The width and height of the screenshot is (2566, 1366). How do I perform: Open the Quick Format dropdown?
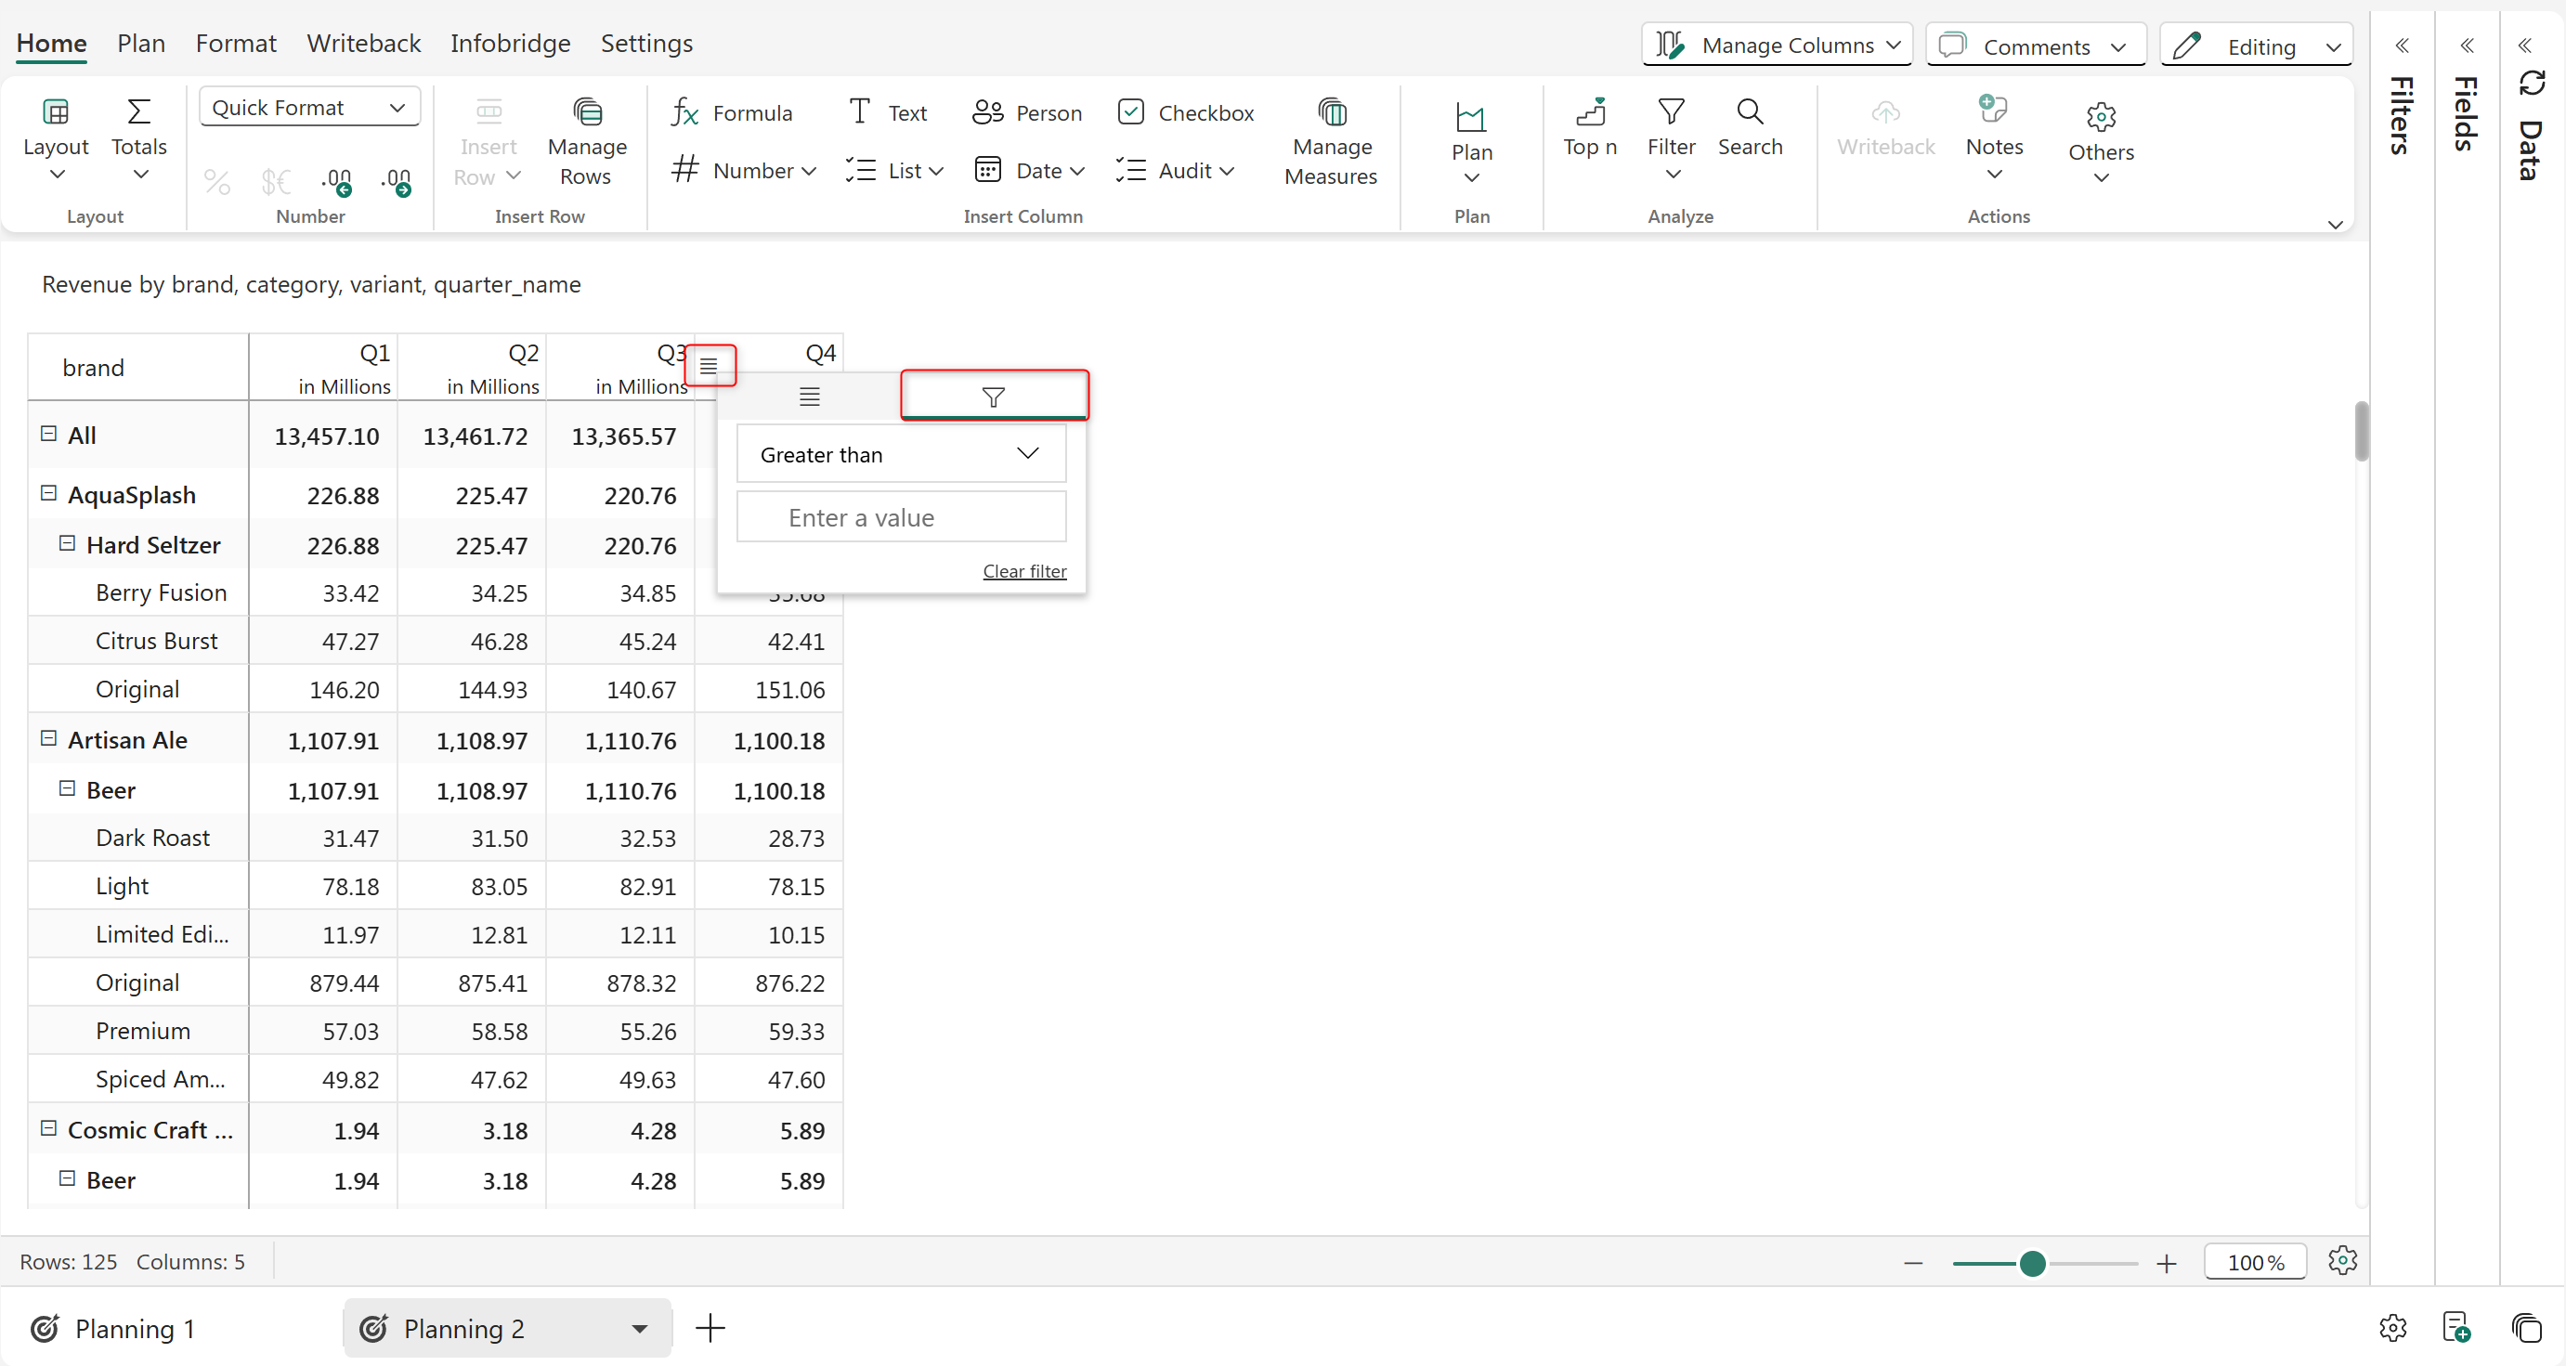pyautogui.click(x=309, y=108)
